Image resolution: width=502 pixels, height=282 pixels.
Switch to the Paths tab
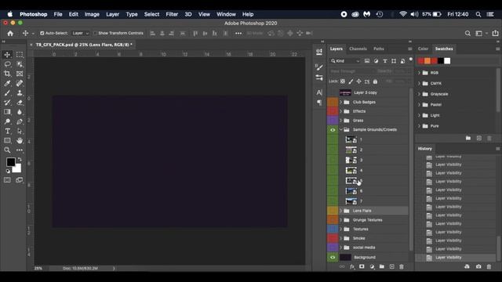point(379,49)
